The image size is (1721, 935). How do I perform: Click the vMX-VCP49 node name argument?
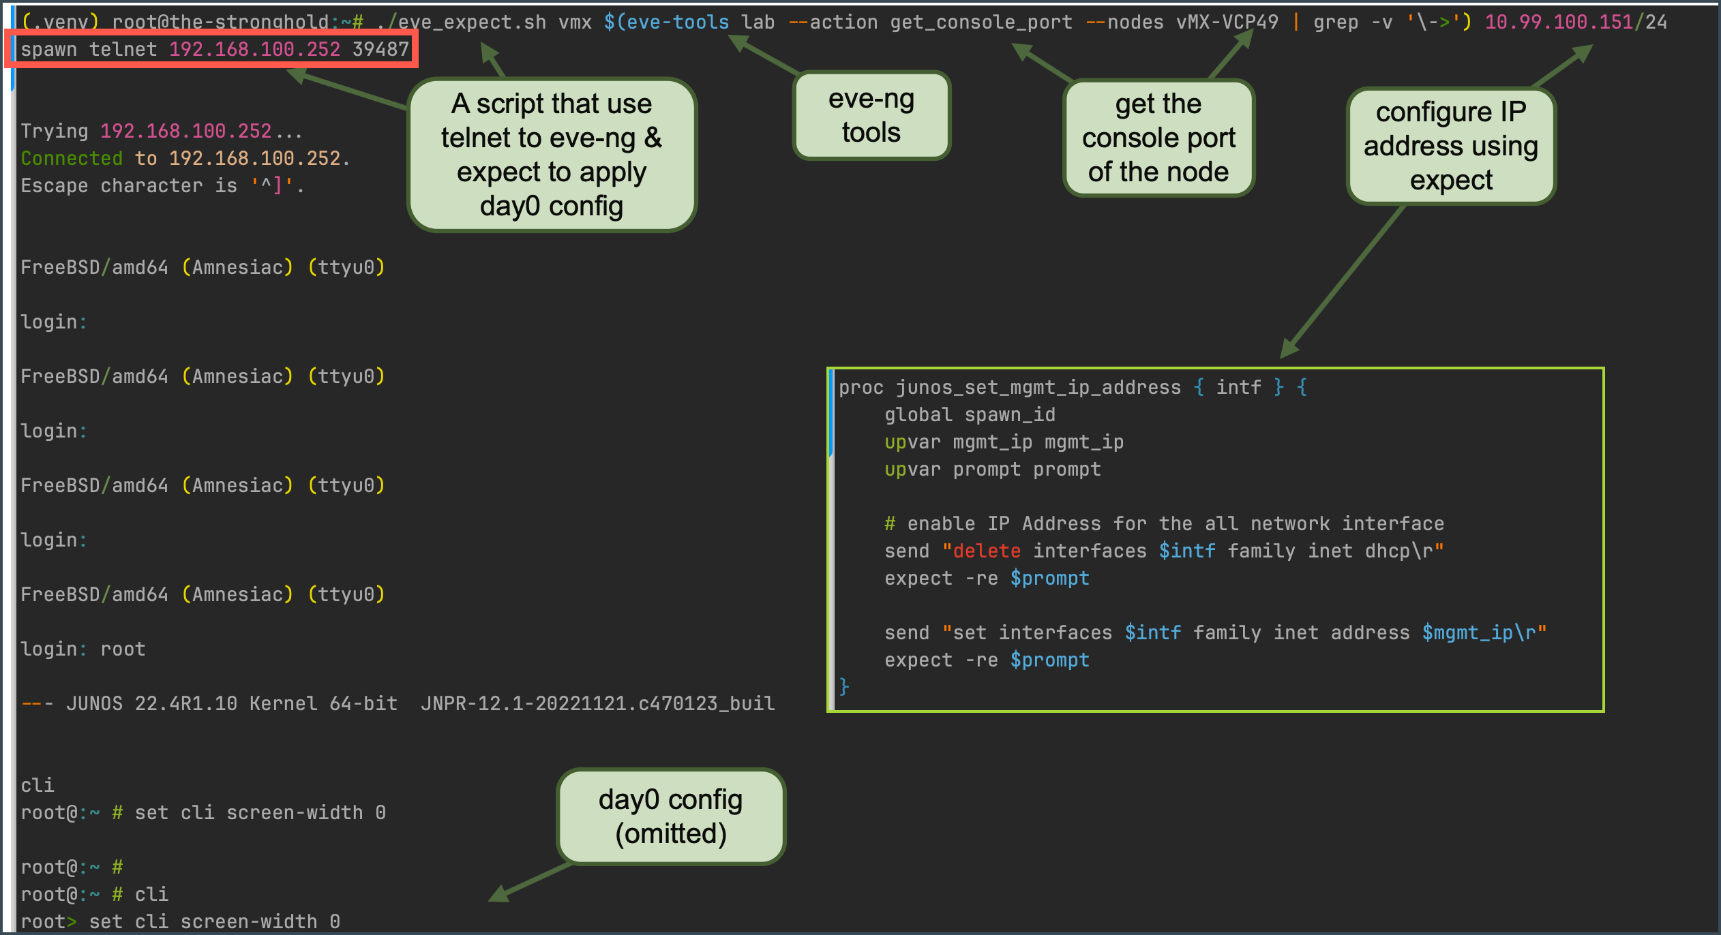pos(1227,22)
